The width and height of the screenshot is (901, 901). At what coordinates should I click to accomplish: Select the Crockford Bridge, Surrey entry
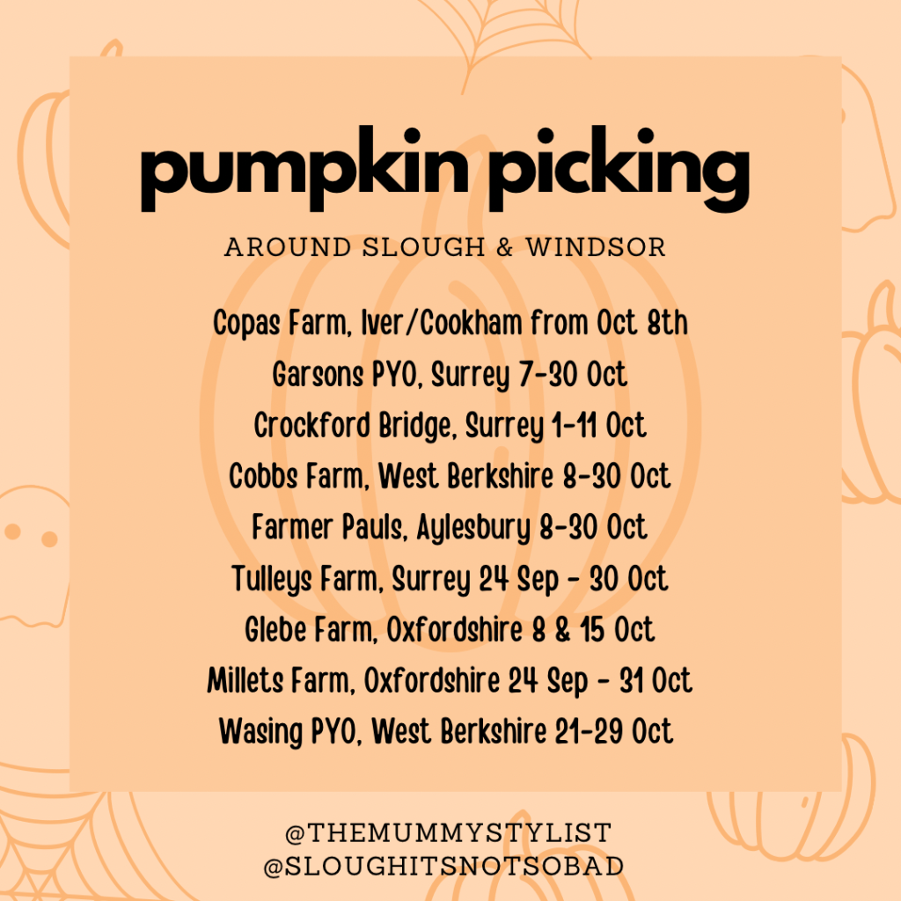(x=450, y=426)
